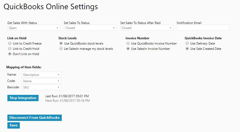Expand the Set Sales To Status dropdown
The height and width of the screenshot is (132, 240).
coord(90,28)
